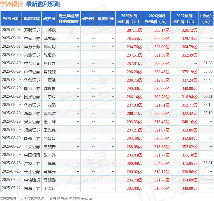Select the 33.31 target price
This screenshot has width=214, height=201.
pyautogui.click(x=208, y=163)
